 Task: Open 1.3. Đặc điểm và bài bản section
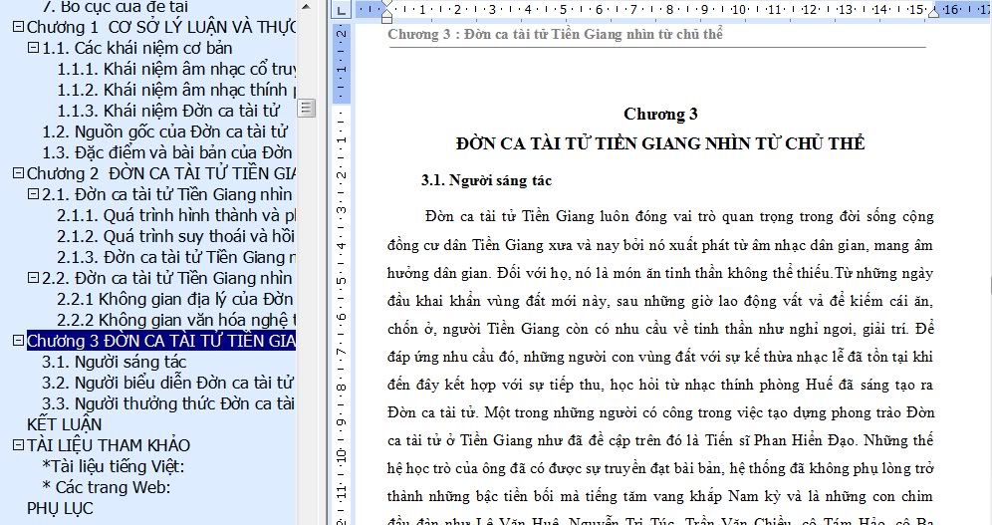167,152
